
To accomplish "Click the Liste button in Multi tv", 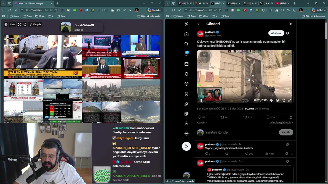I will coord(13,24).
